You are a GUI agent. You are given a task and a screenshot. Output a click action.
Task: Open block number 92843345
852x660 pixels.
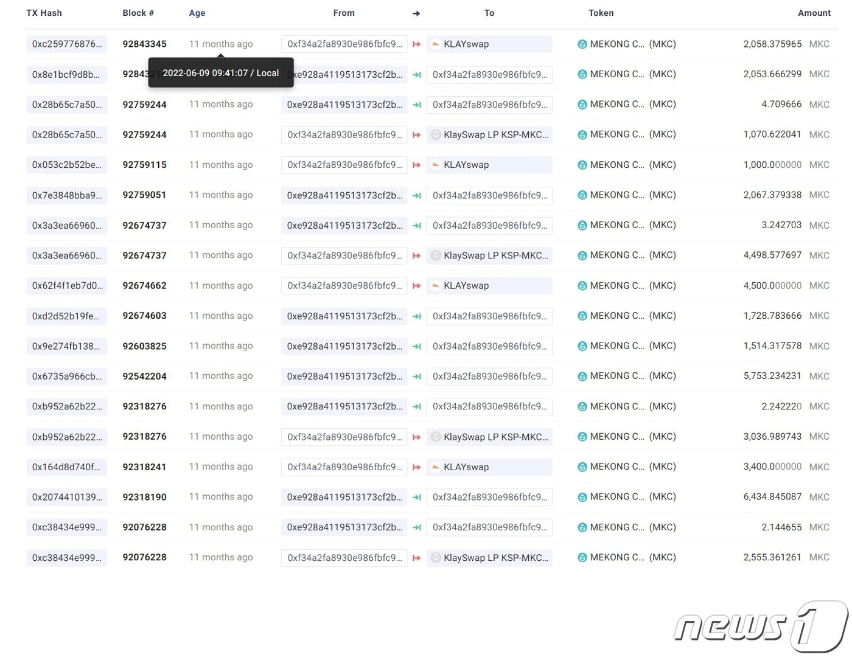(144, 44)
